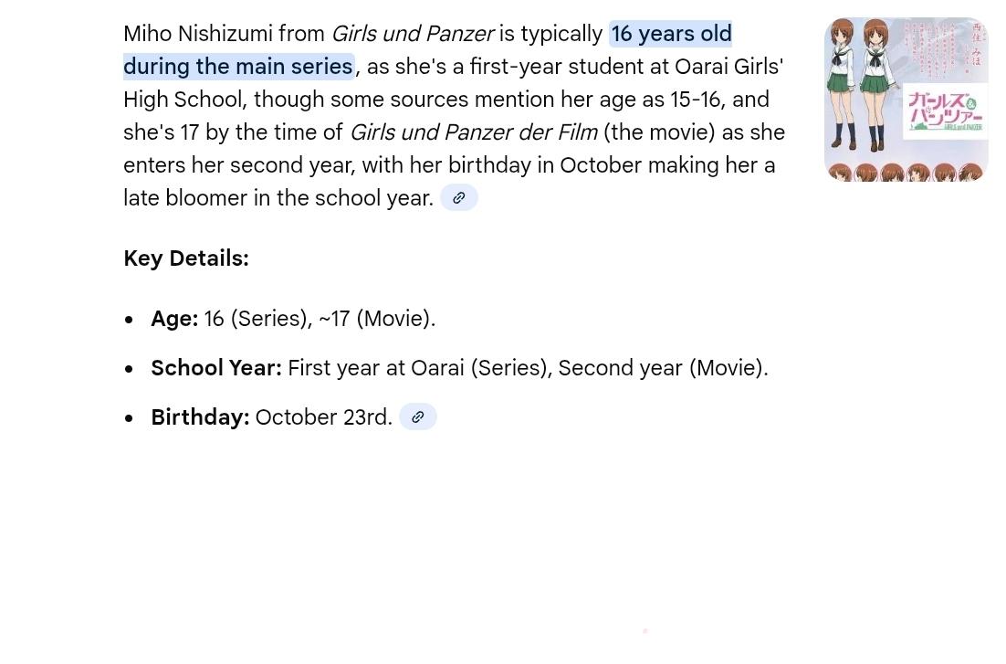Click "Oarai Girls'" in the first paragraph
The height and width of the screenshot is (664, 1006).
(x=728, y=67)
